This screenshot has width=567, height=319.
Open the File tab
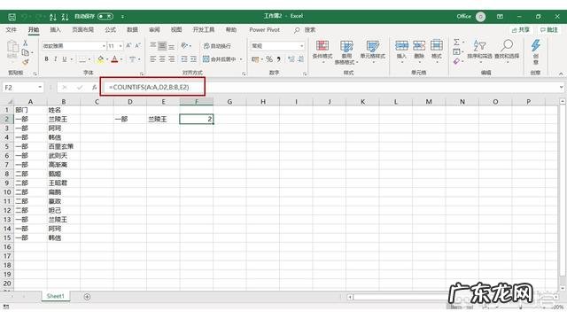[x=12, y=29]
